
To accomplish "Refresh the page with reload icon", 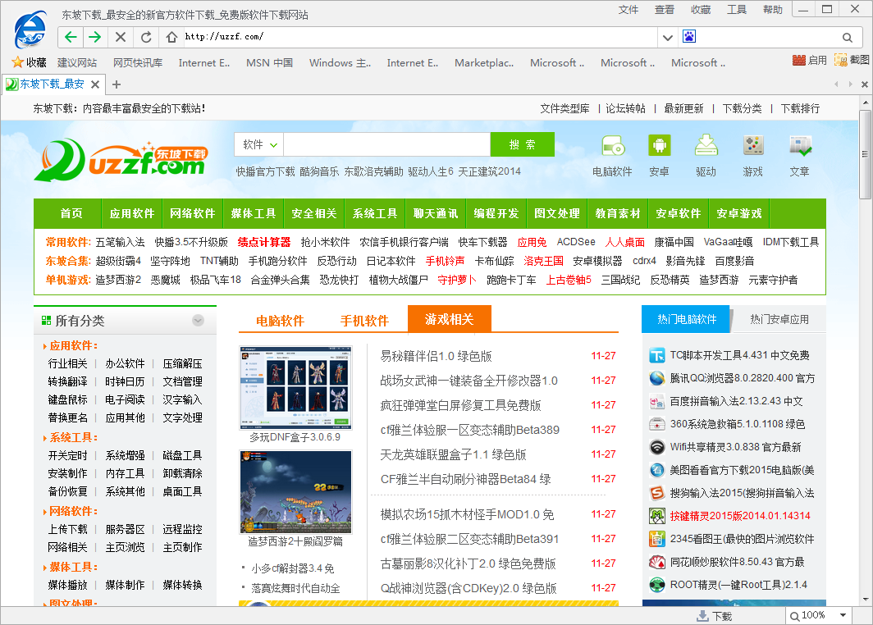I will 146,37.
